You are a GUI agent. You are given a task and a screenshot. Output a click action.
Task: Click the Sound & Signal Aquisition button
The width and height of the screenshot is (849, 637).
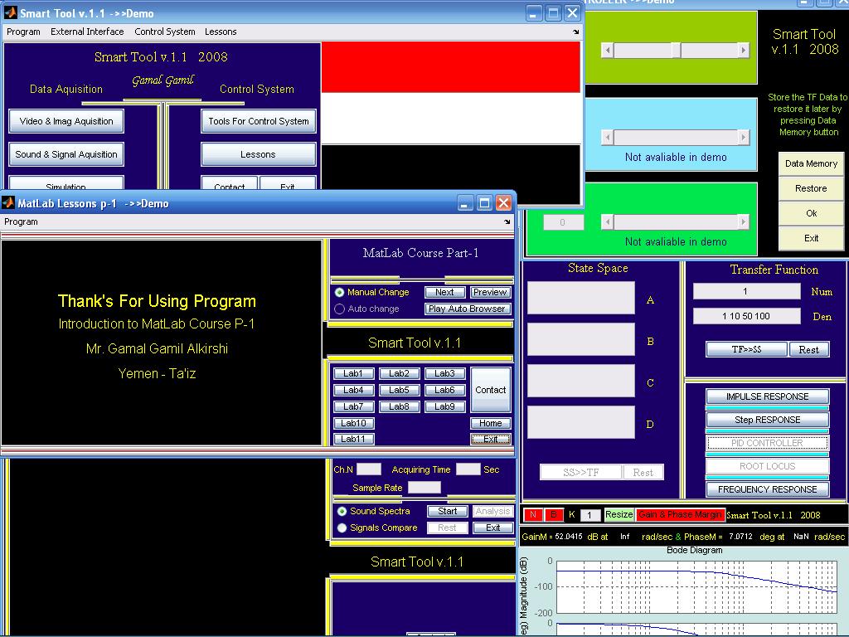(66, 154)
